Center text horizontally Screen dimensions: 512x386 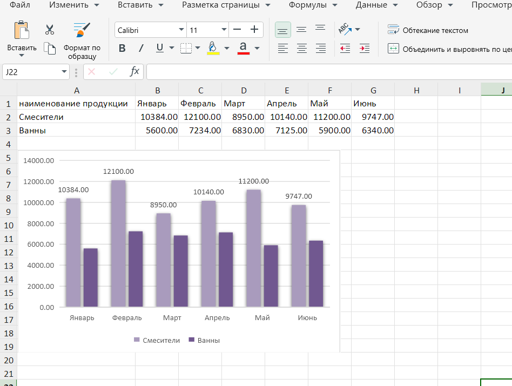click(x=302, y=49)
